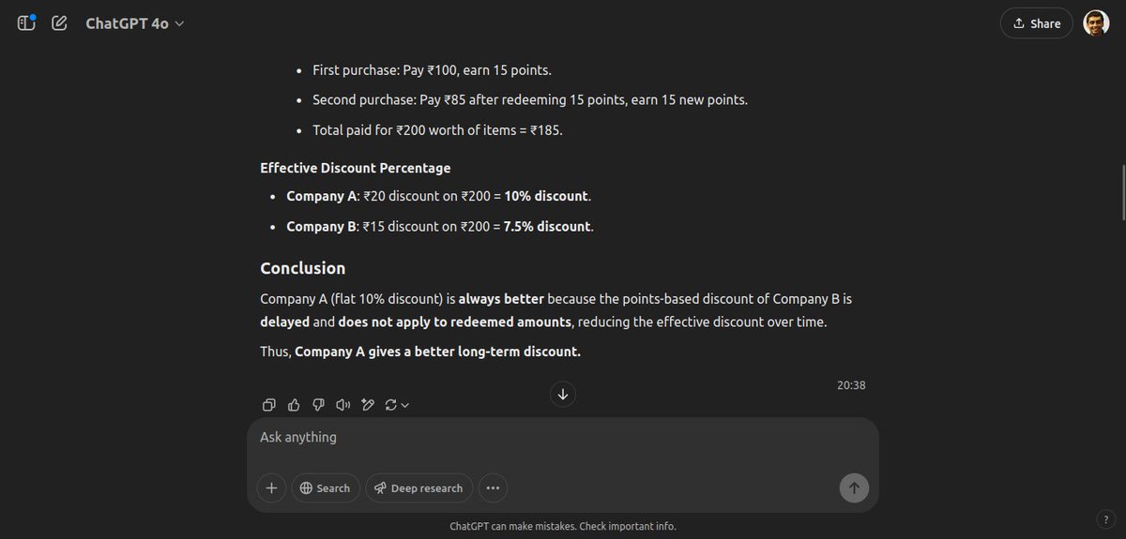Give thumbs up to the response
This screenshot has width=1126, height=539.
294,405
